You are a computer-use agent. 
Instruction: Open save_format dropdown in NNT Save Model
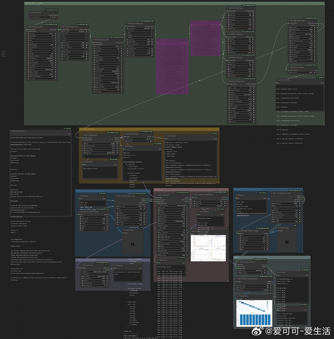coord(95,276)
